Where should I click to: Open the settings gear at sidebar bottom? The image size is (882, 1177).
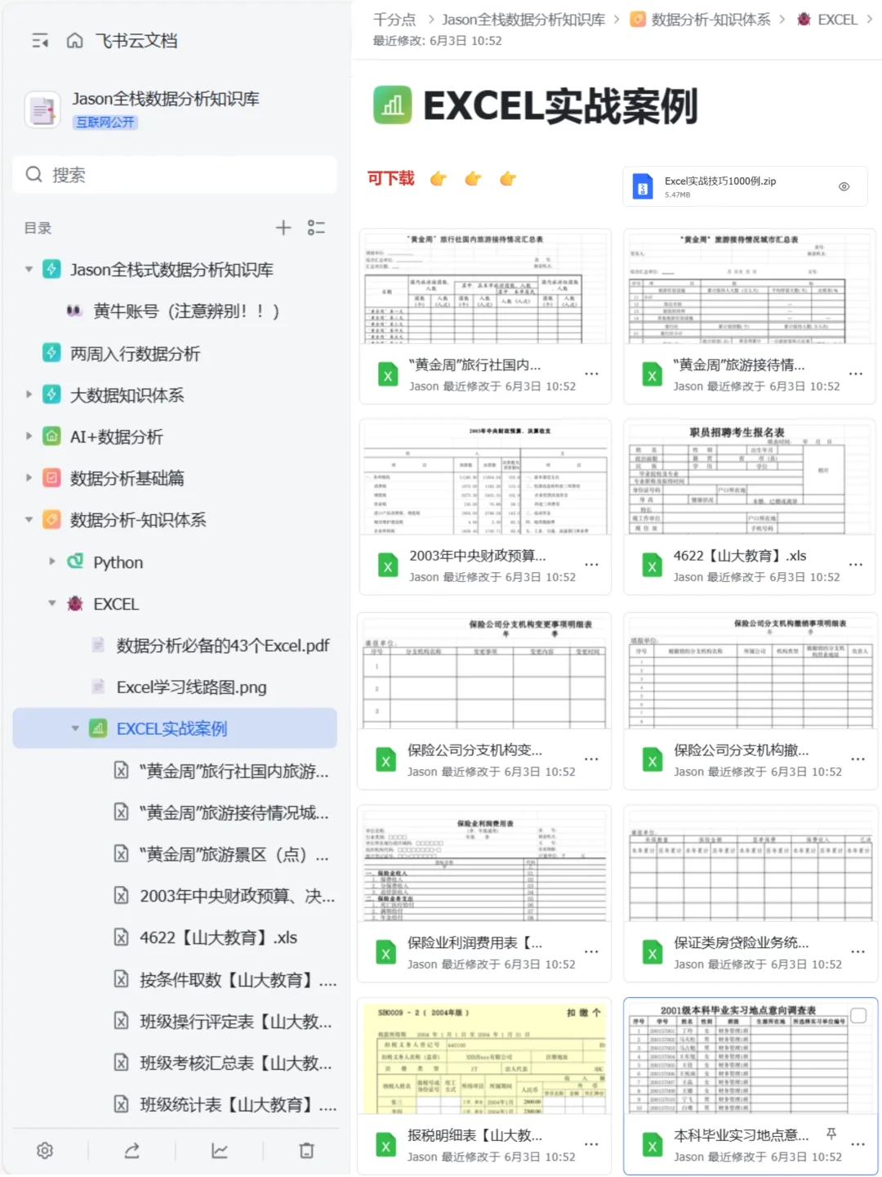[45, 1150]
